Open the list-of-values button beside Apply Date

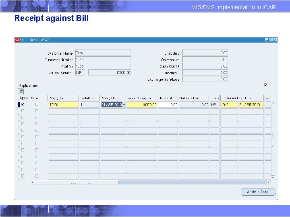pos(124,105)
